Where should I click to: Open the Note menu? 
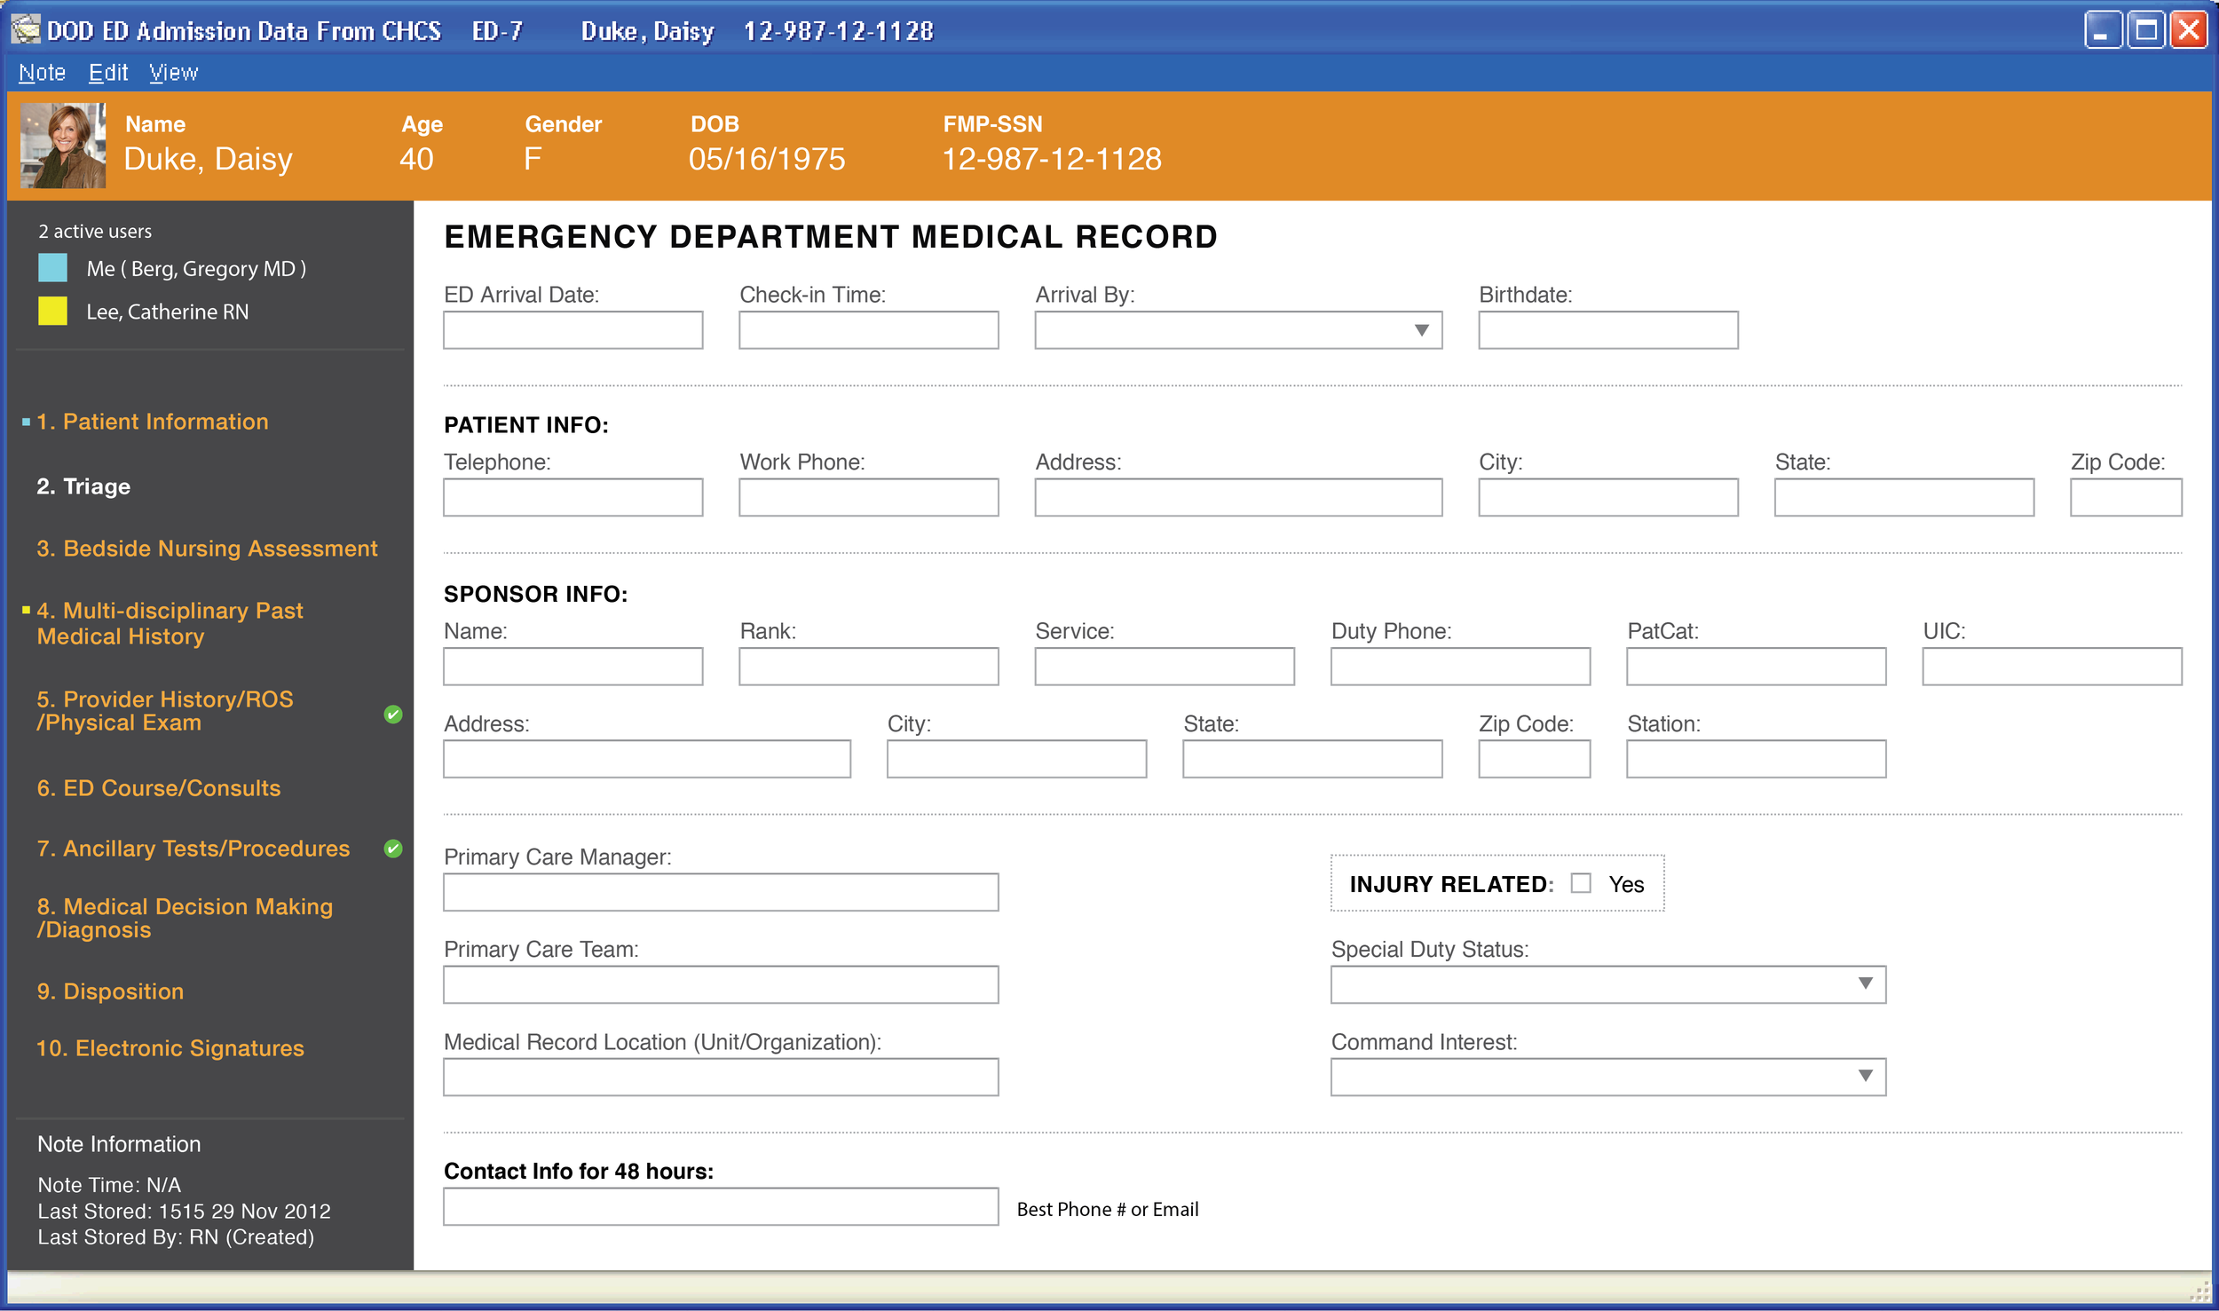click(x=41, y=72)
